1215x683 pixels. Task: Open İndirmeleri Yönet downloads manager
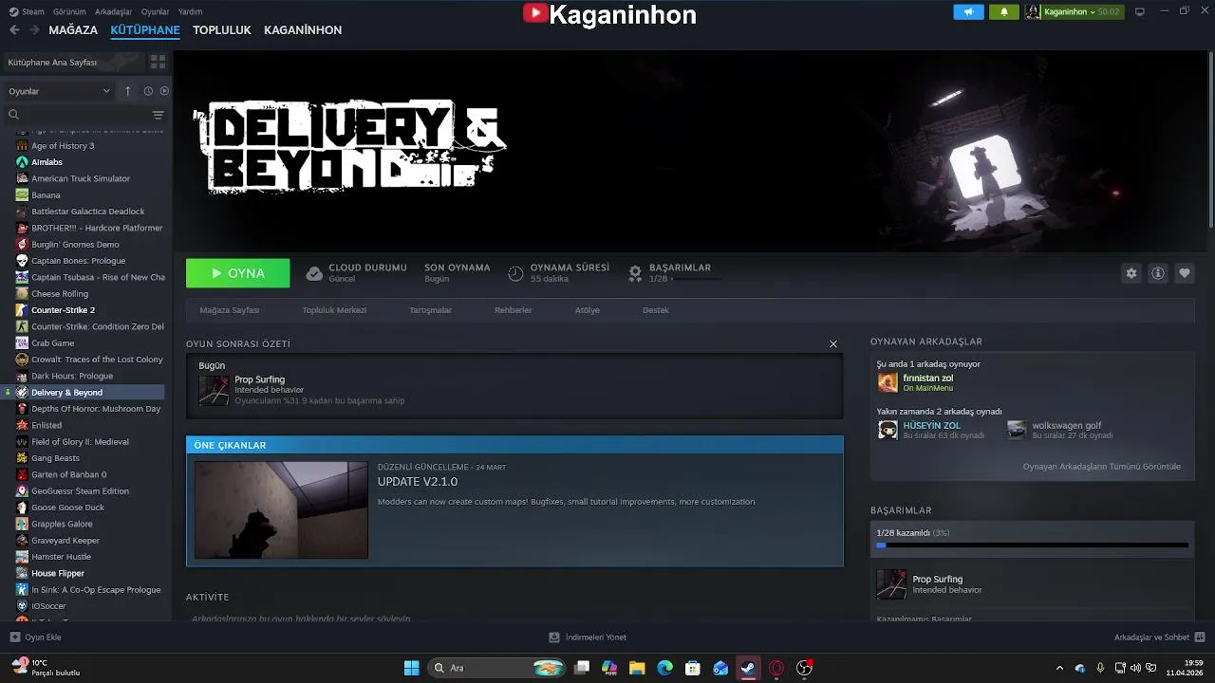(x=588, y=637)
